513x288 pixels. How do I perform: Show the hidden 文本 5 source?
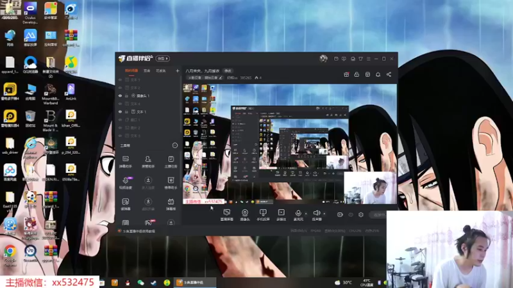tap(120, 79)
